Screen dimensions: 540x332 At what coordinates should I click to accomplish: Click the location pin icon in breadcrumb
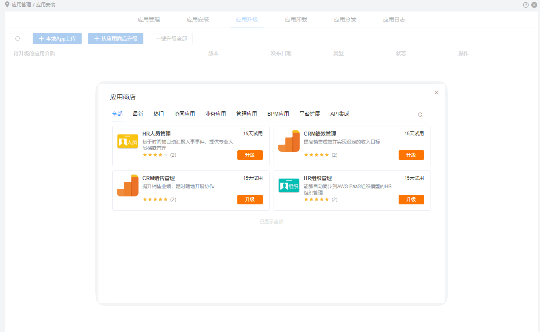7,4
